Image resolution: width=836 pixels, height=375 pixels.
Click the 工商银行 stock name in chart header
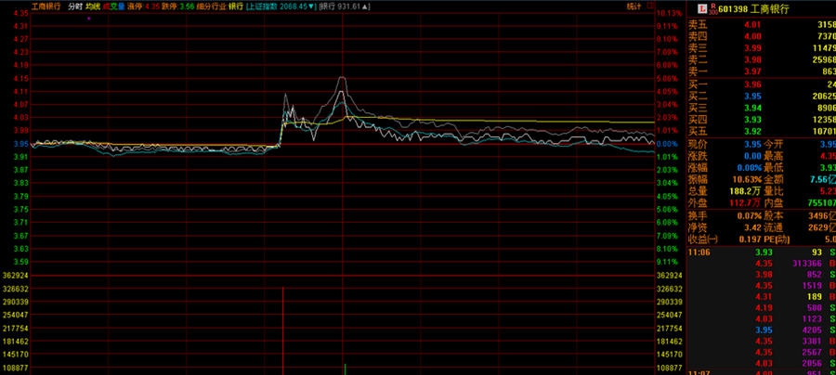coord(46,6)
